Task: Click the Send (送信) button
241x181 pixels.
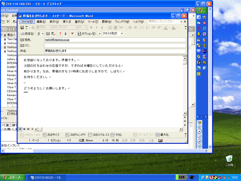Action: [x=27, y=33]
